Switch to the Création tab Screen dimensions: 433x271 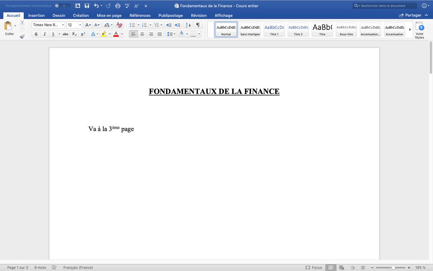(x=81, y=16)
